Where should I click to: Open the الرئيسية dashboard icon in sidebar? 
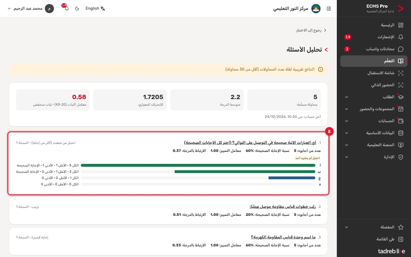tap(401, 25)
